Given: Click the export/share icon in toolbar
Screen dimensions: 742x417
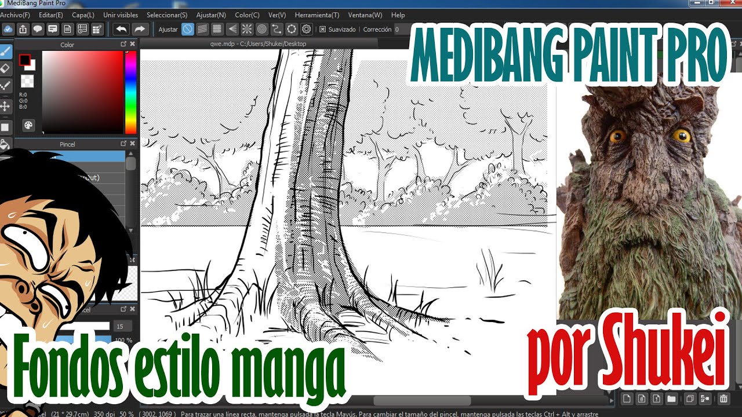Looking at the screenshot, I should click(x=23, y=29).
